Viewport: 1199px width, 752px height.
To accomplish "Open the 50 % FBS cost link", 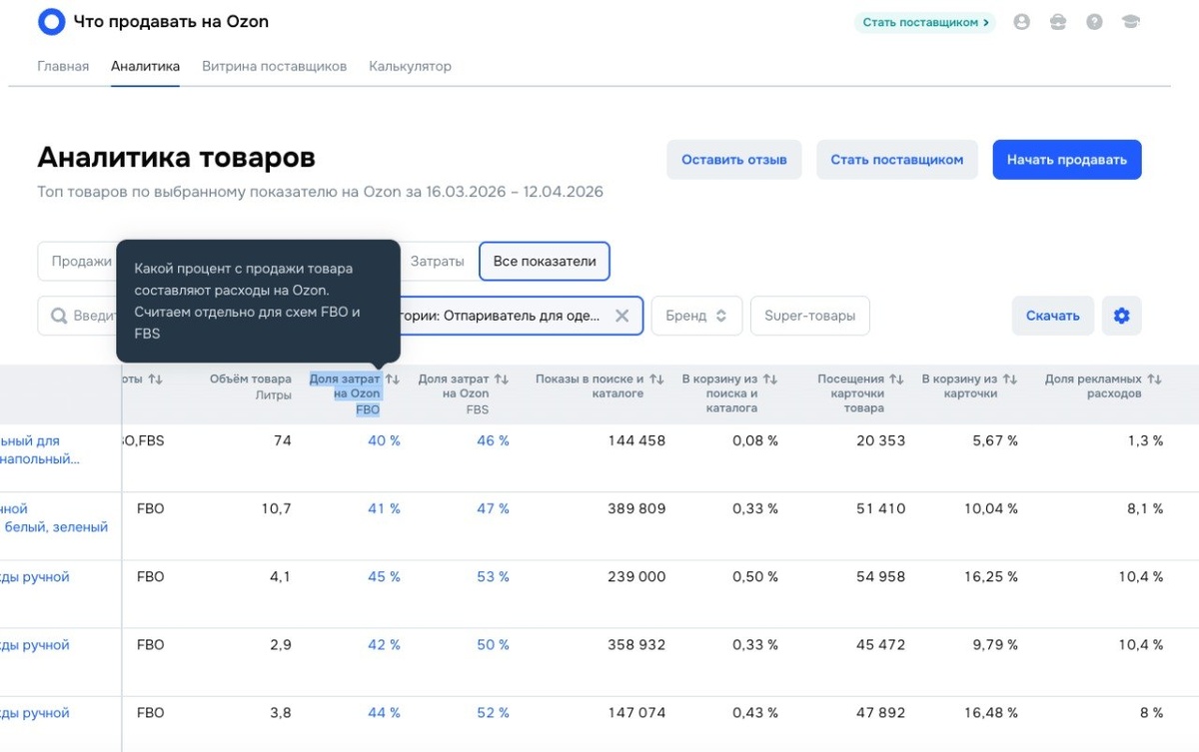I will (x=493, y=645).
